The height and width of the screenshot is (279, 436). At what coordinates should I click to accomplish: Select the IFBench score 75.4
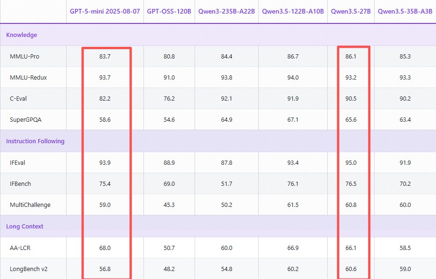click(x=105, y=184)
